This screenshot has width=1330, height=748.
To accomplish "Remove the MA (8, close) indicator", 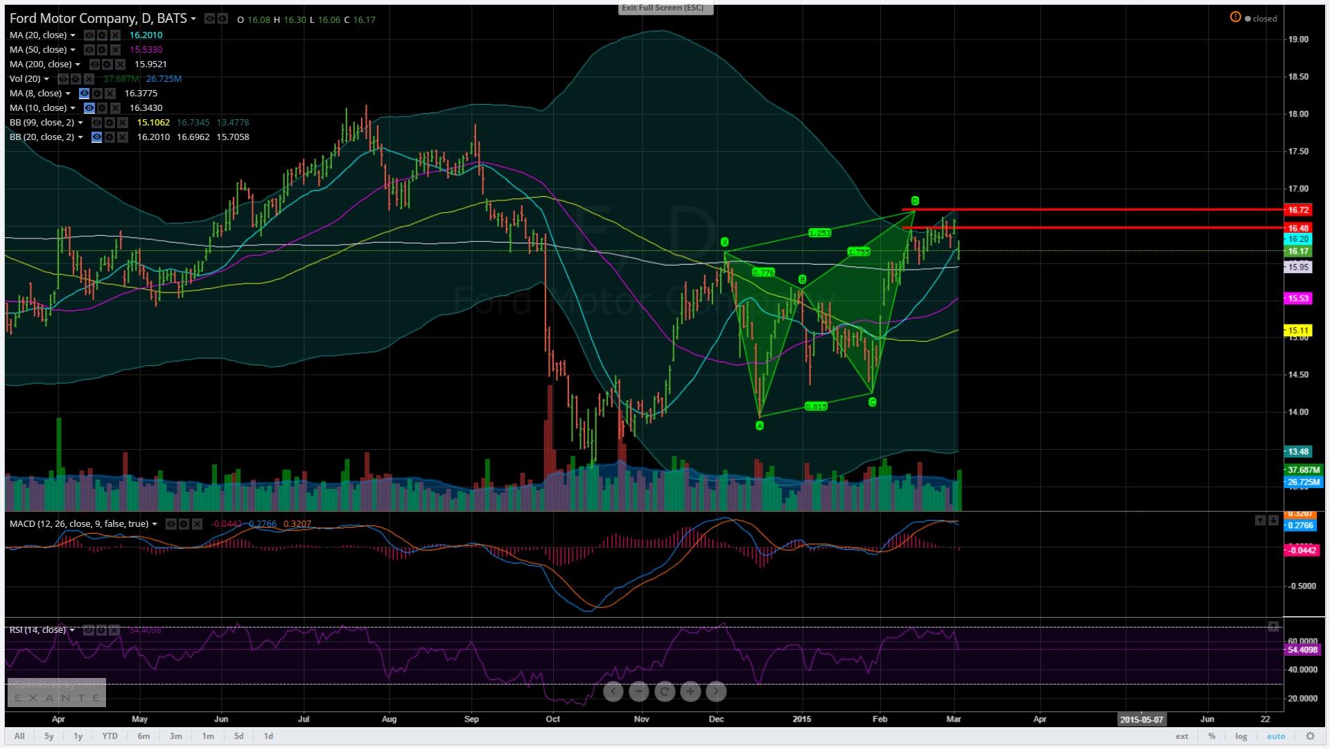I will 110,94.
